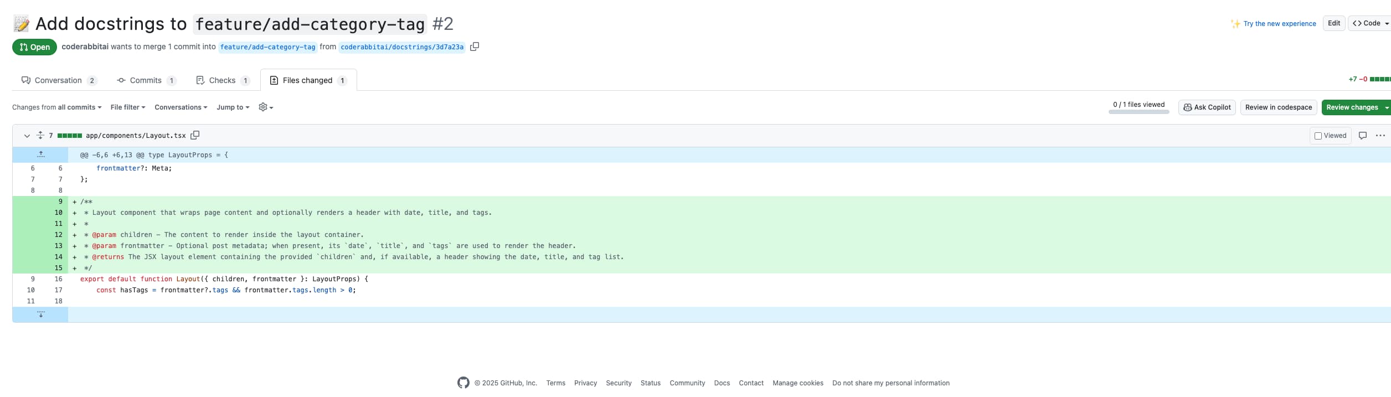Screen dimensions: 1391x397
Task: Copy the head branch name icon
Action: pos(474,47)
